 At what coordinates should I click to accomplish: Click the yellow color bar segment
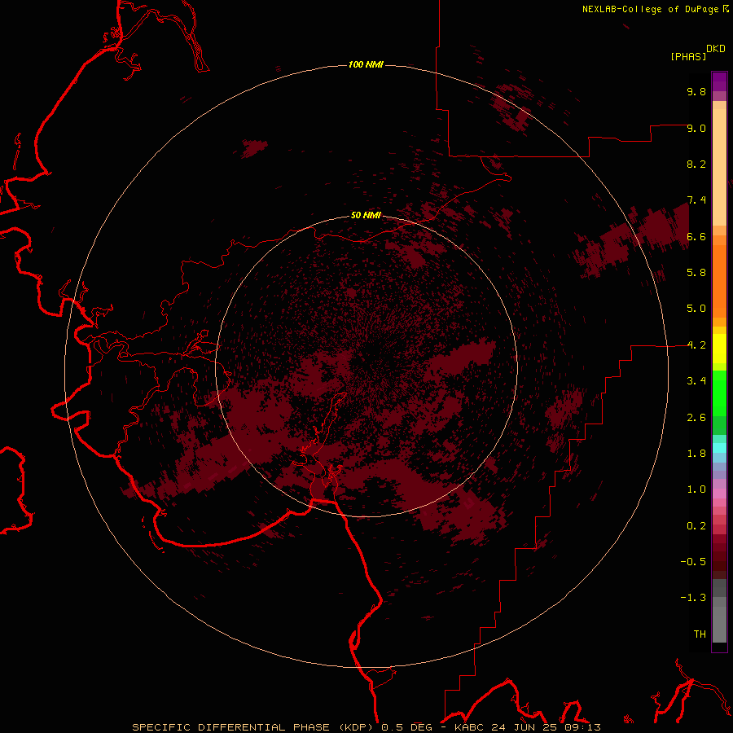tap(719, 349)
